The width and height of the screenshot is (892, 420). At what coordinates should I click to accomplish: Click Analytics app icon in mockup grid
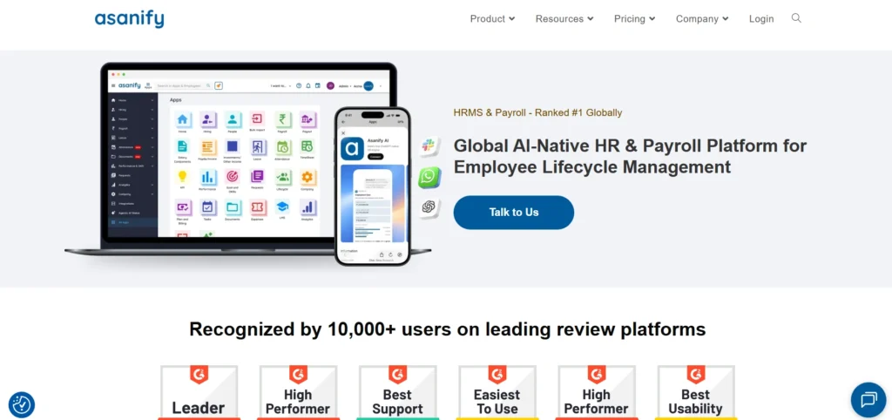tap(307, 207)
